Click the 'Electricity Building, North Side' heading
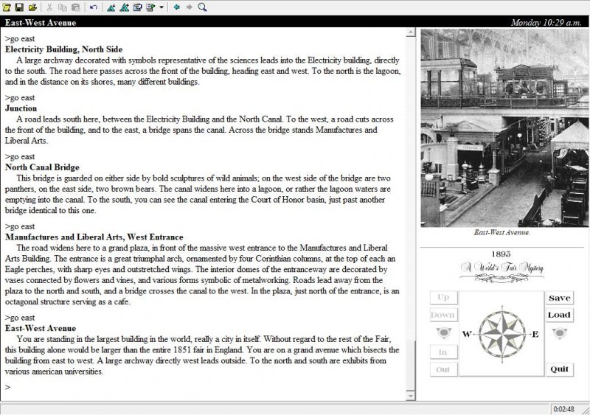The width and height of the screenshot is (590, 415). pos(64,49)
